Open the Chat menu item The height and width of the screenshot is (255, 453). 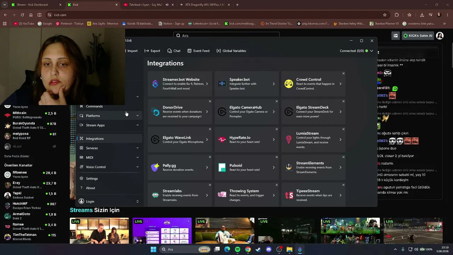pos(174,51)
